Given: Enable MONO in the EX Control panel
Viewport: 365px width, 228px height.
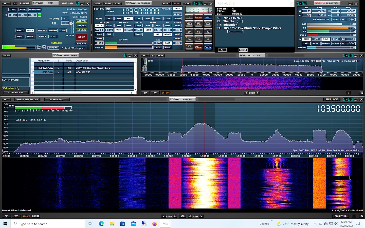Looking at the screenshot, I should 316,43.
